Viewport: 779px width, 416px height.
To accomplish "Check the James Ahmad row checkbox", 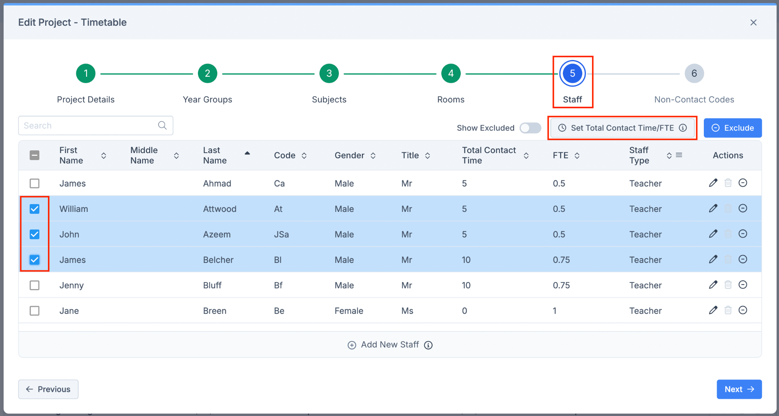I will [x=35, y=183].
